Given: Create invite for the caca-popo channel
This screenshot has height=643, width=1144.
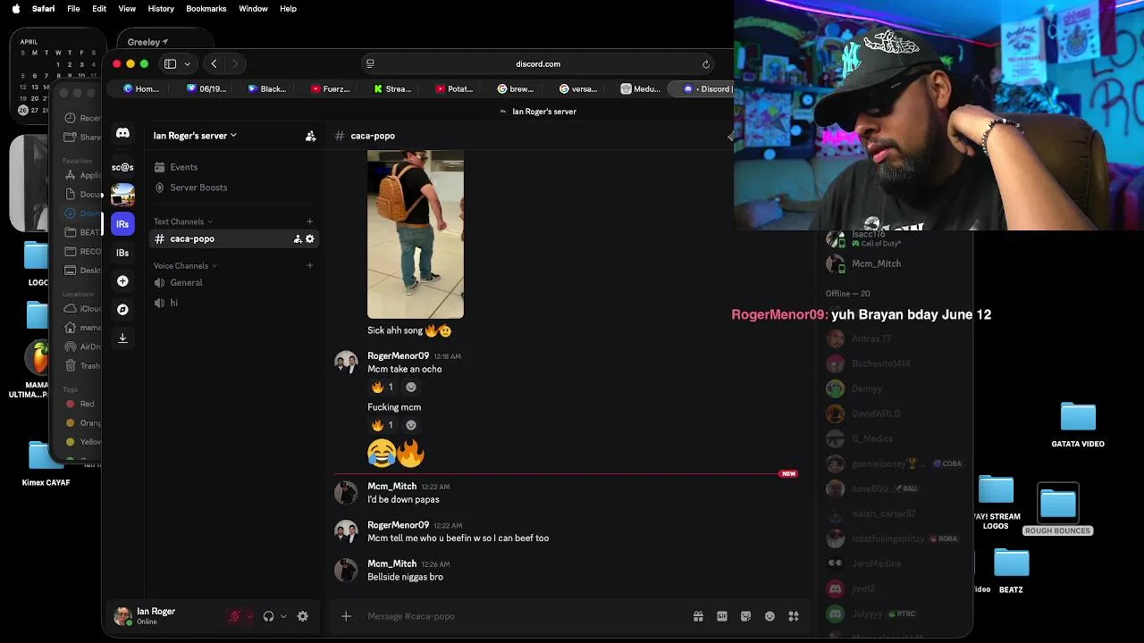Looking at the screenshot, I should pyautogui.click(x=298, y=238).
